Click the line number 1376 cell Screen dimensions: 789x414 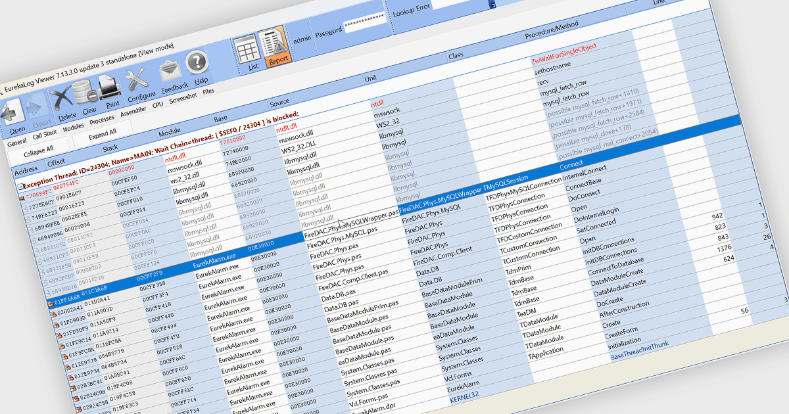[x=725, y=248]
